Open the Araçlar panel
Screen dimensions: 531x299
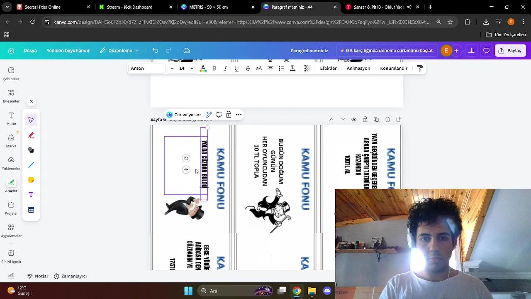coord(11,186)
